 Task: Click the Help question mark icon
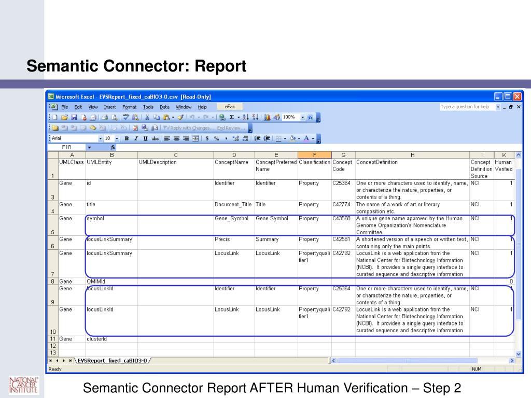coord(310,118)
